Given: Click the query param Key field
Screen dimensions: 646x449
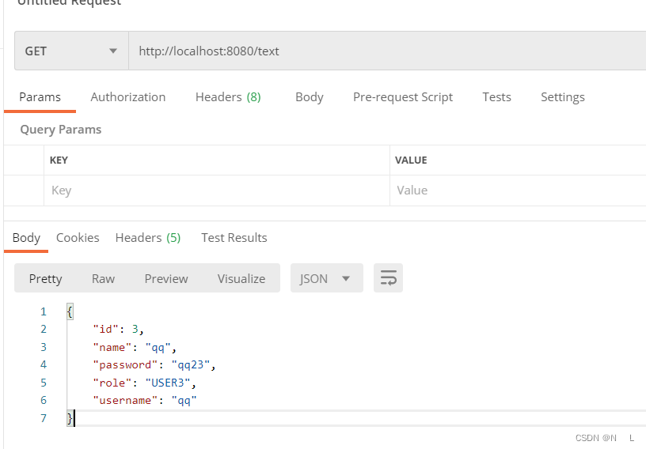Looking at the screenshot, I should [x=217, y=191].
